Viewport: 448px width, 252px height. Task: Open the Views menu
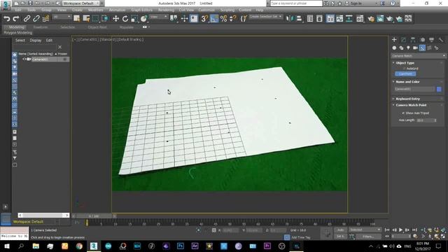pyautogui.click(x=62, y=10)
